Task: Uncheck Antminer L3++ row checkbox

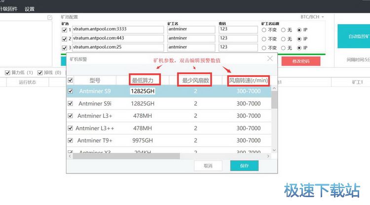Action: pyautogui.click(x=71, y=128)
